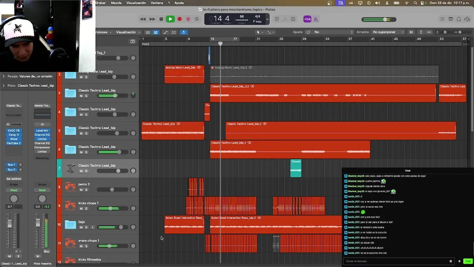Screen dimensions: 474x267
Task: Adjust the master volume slider in toolbar
Action: click(x=379, y=20)
